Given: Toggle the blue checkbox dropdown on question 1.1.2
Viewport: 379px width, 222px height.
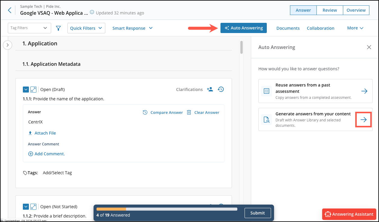Looking at the screenshot, I should pyautogui.click(x=26, y=207).
